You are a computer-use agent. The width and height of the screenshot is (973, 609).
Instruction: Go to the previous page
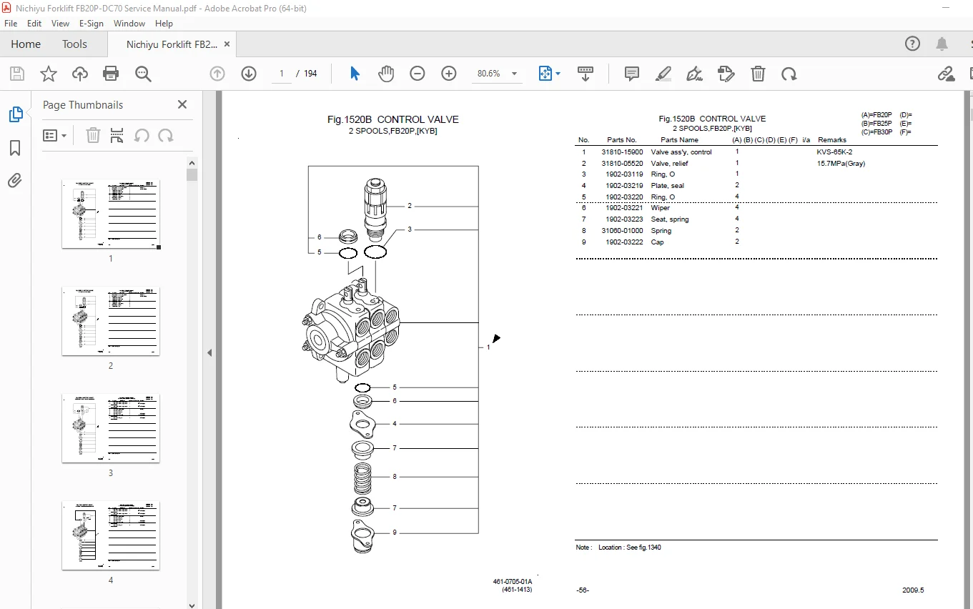[217, 74]
